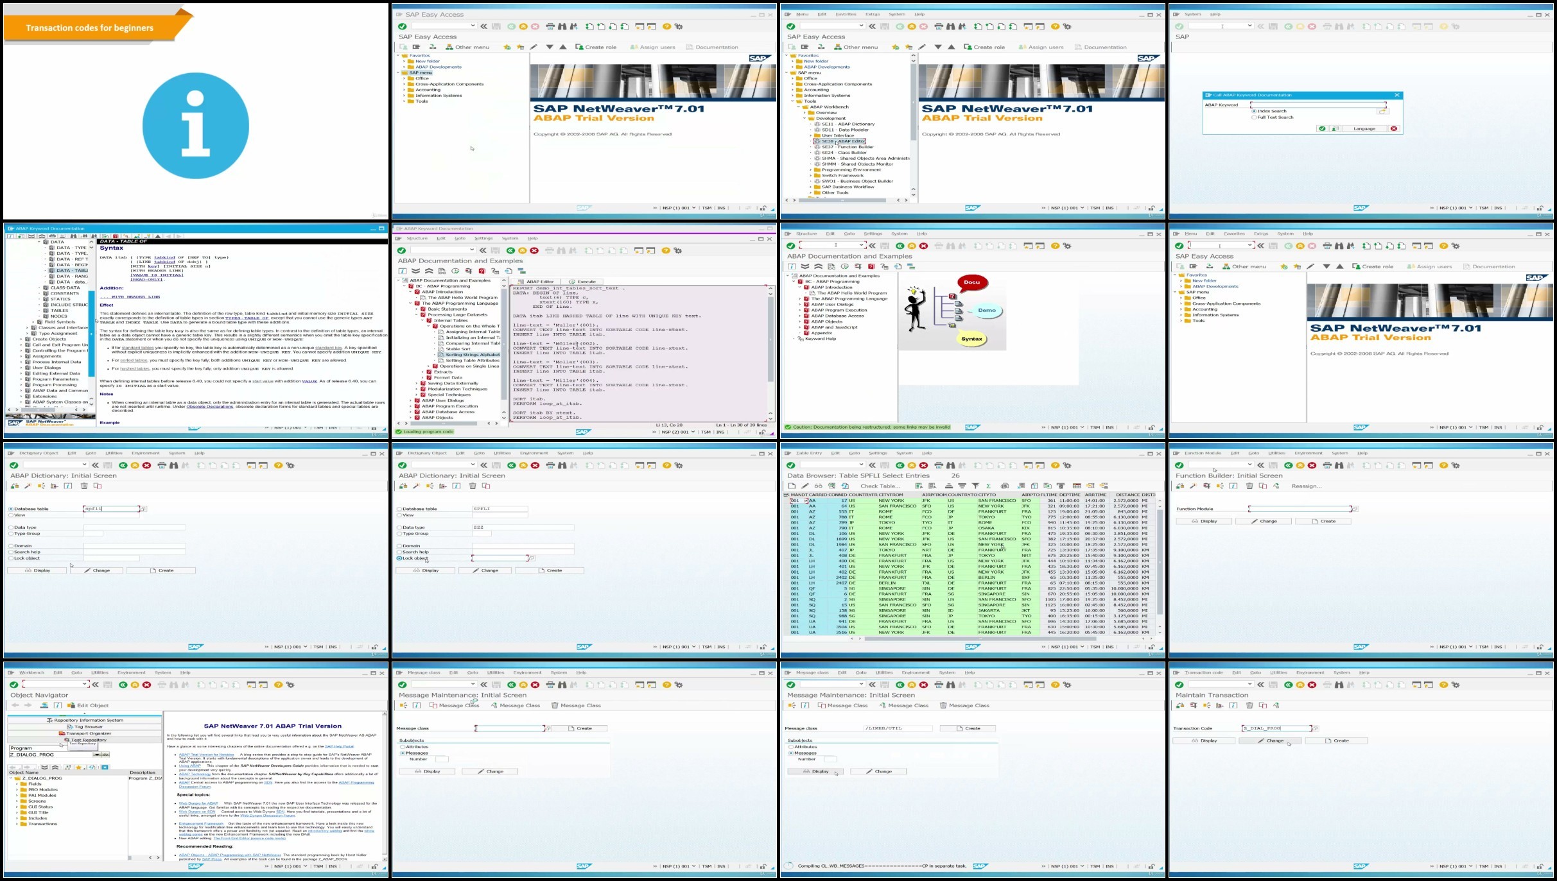Image resolution: width=1557 pixels, height=881 pixels.
Task: Click the red cancel icon in the ABAP Keyword dialog
Action: tap(1394, 128)
